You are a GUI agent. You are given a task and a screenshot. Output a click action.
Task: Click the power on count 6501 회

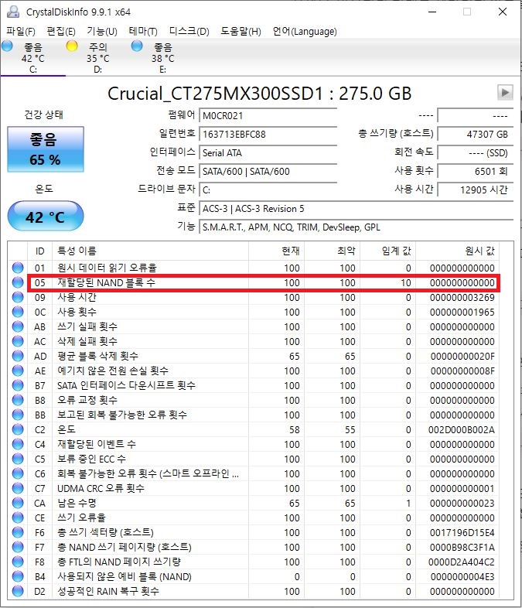coord(476,172)
